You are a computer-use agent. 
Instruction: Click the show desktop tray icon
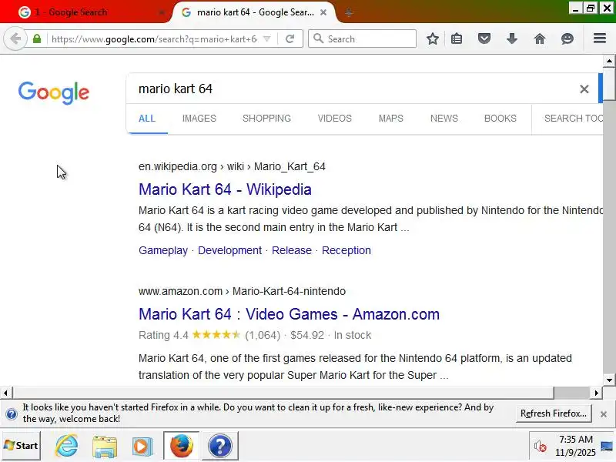click(608, 446)
